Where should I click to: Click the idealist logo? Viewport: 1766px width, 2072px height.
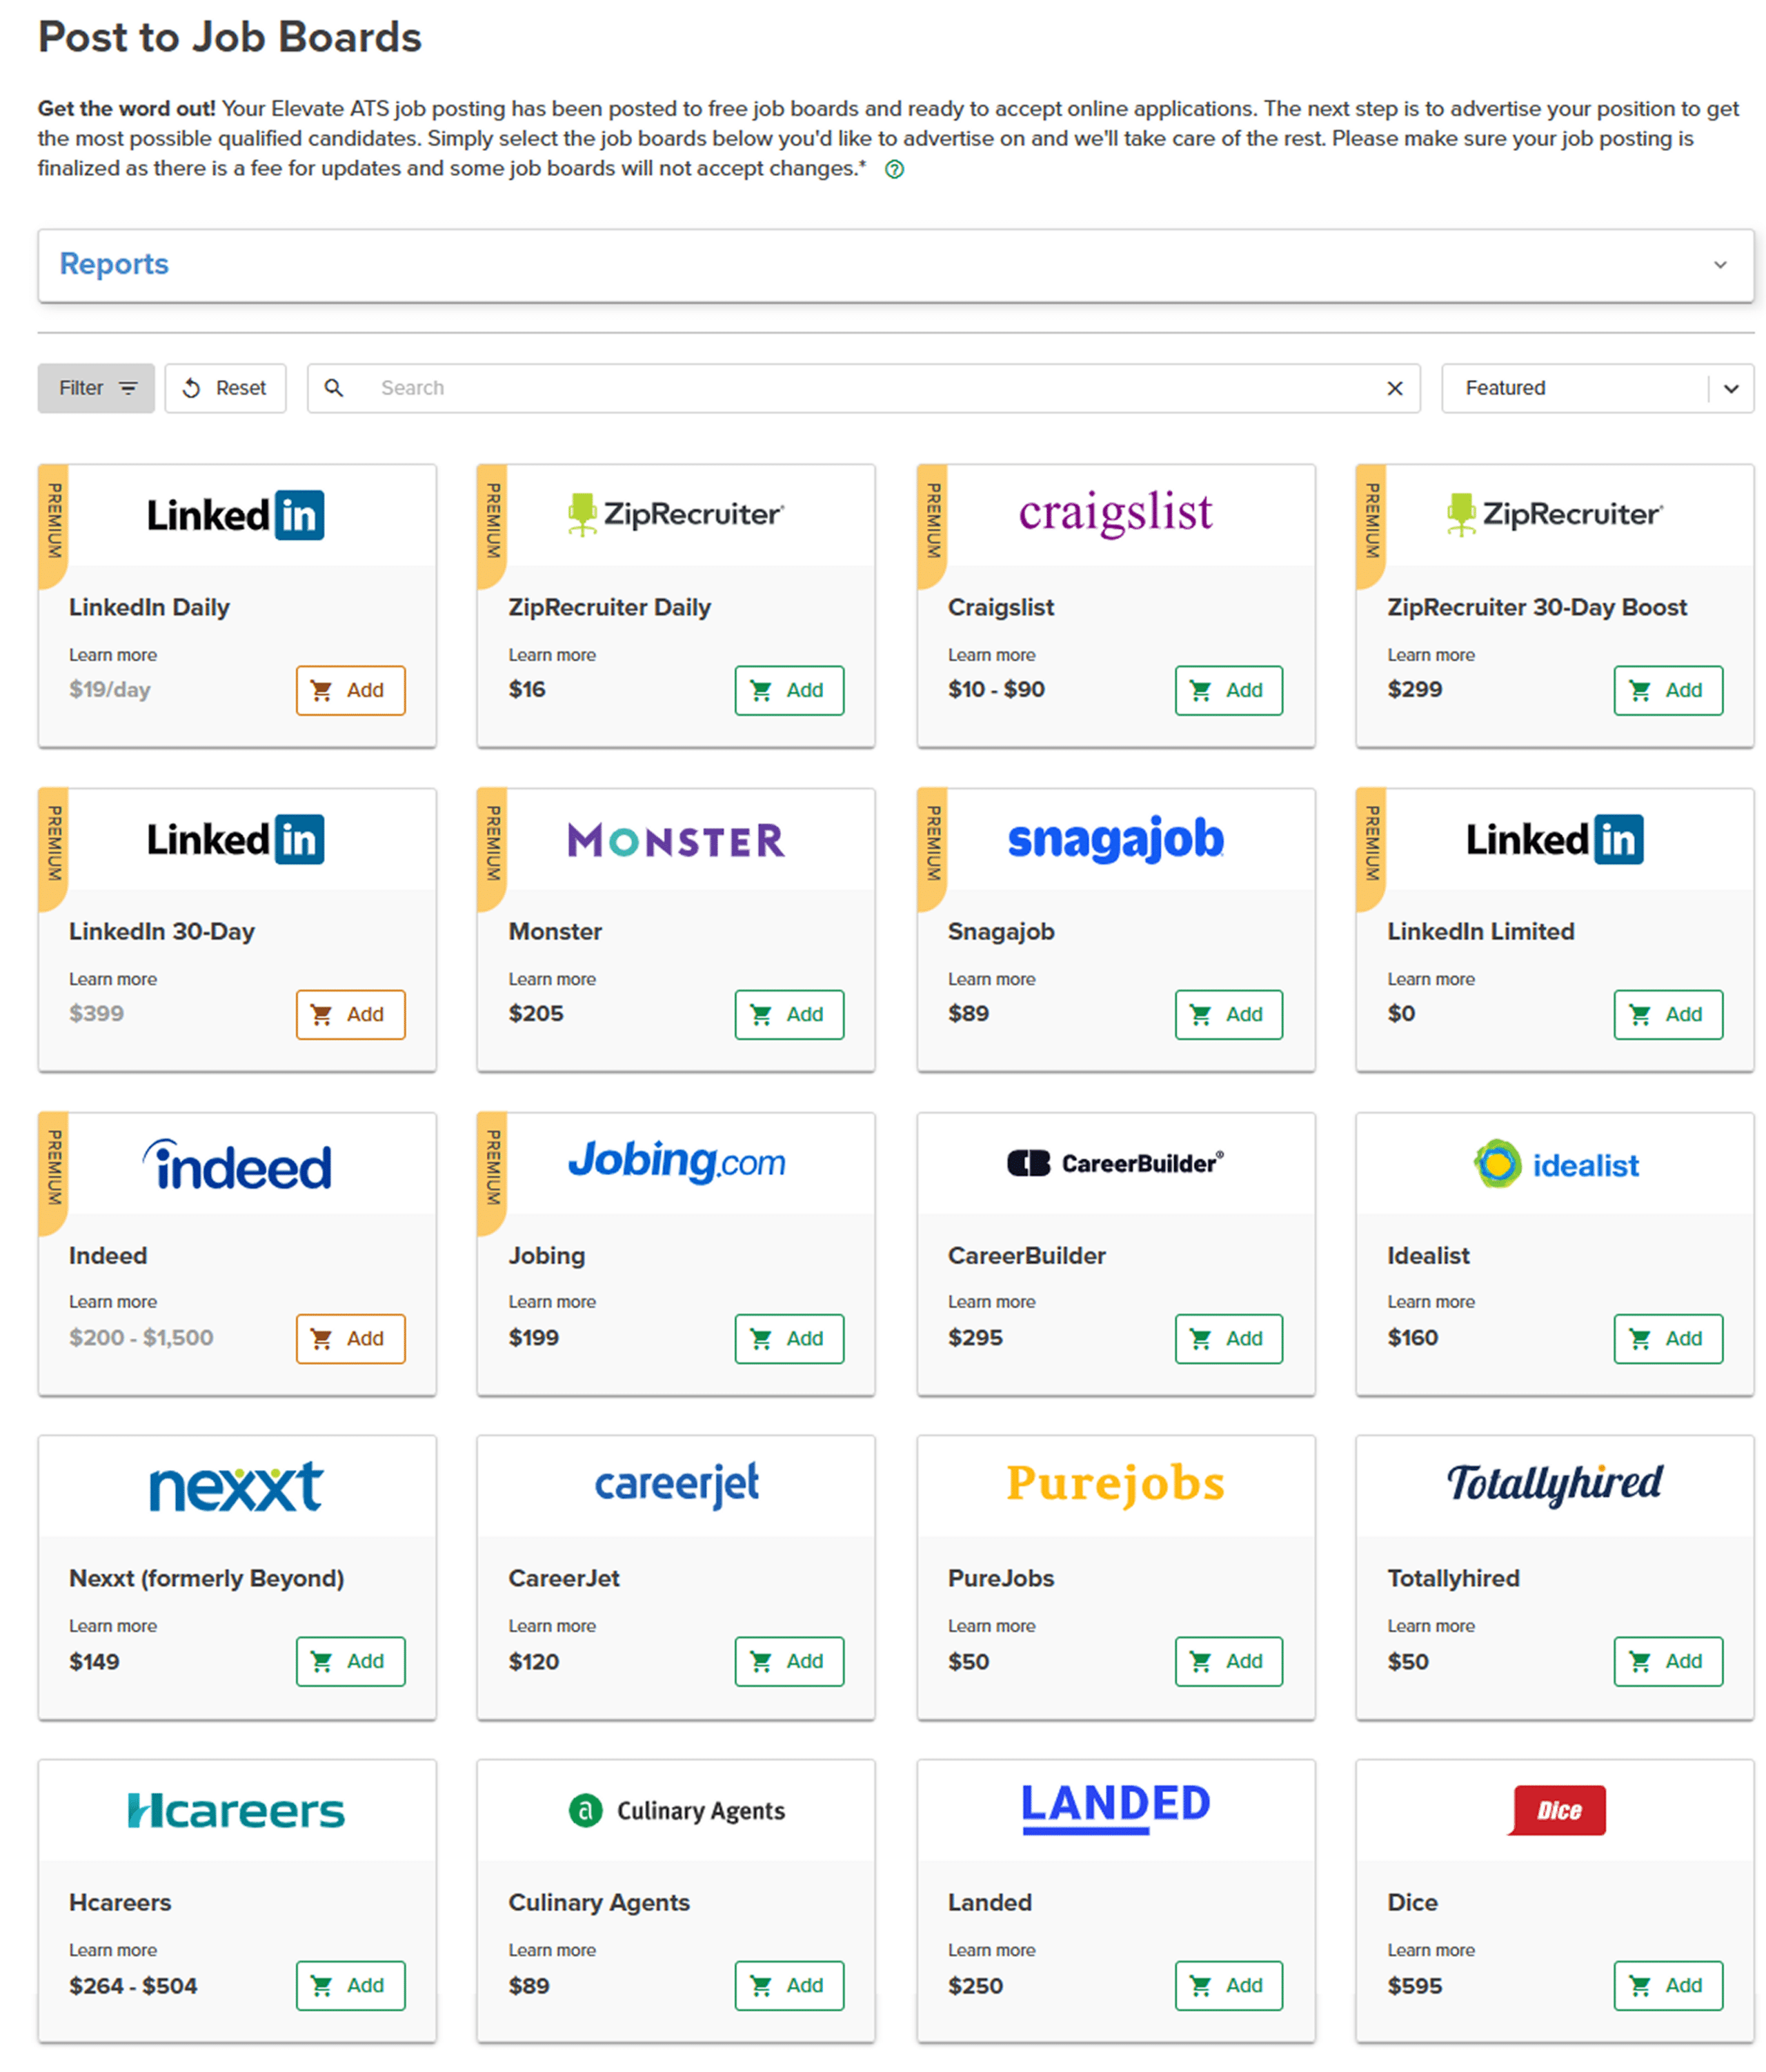coord(1555,1164)
